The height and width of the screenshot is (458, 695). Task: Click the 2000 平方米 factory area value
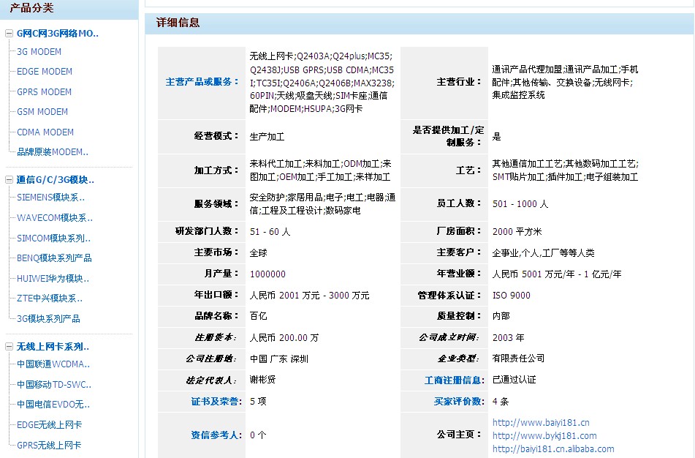(517, 232)
